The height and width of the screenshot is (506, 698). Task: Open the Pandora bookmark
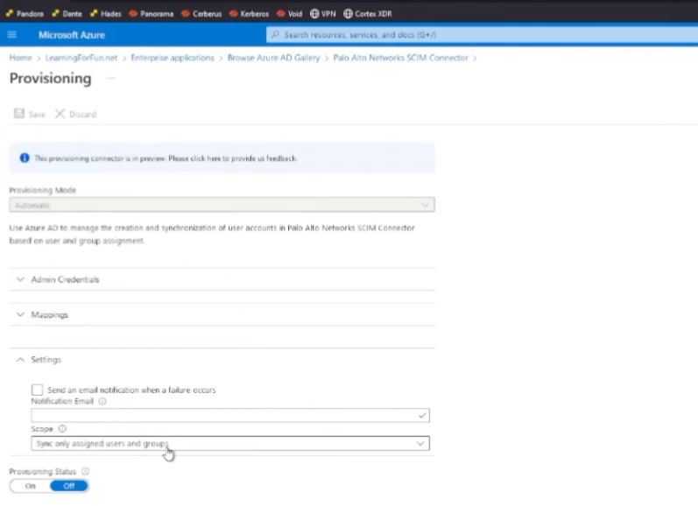(x=25, y=14)
